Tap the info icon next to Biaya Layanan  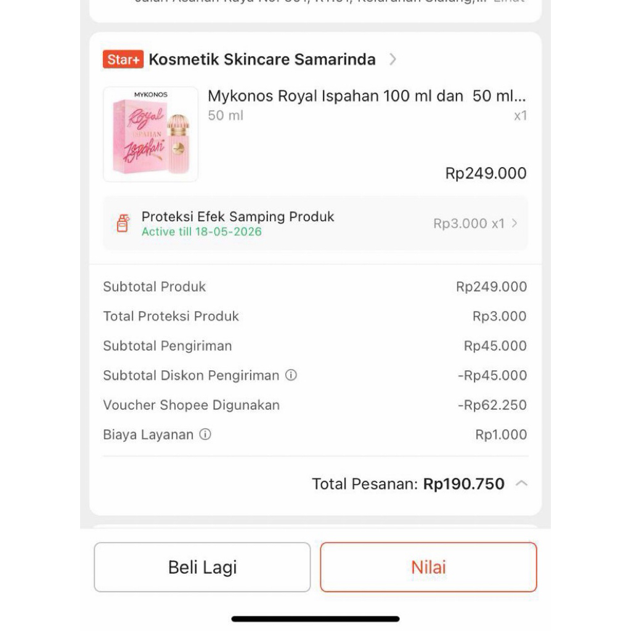[x=205, y=434]
